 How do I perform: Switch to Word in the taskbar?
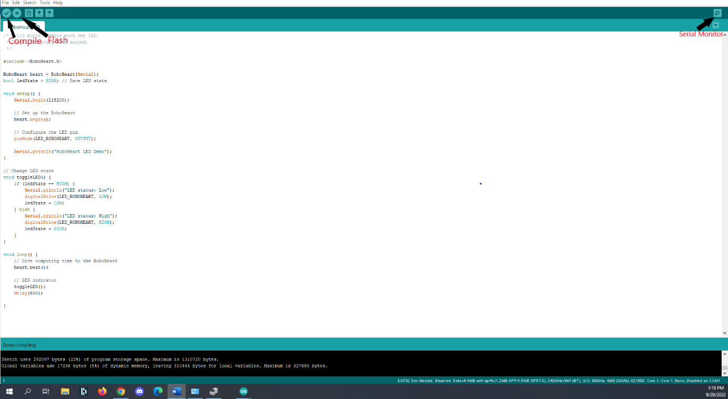176,392
